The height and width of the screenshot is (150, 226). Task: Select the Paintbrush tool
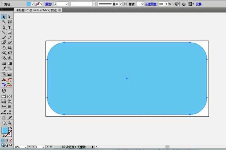click(x=4, y=37)
